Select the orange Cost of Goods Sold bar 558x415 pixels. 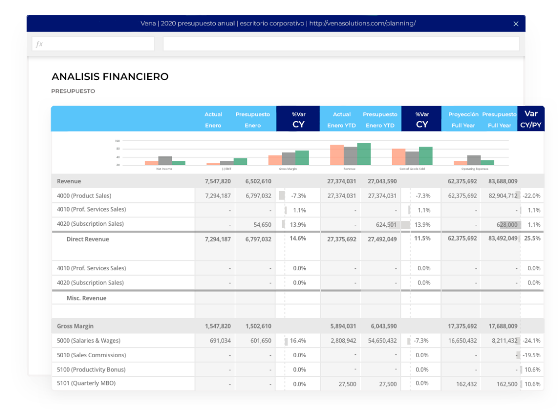(399, 157)
